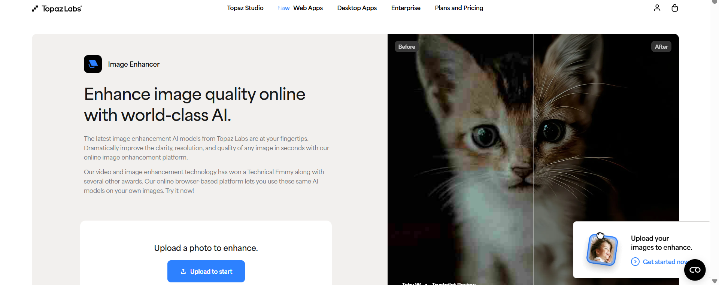Screen dimensions: 719x285
Task: Open the Web Apps menu
Action: click(x=308, y=8)
